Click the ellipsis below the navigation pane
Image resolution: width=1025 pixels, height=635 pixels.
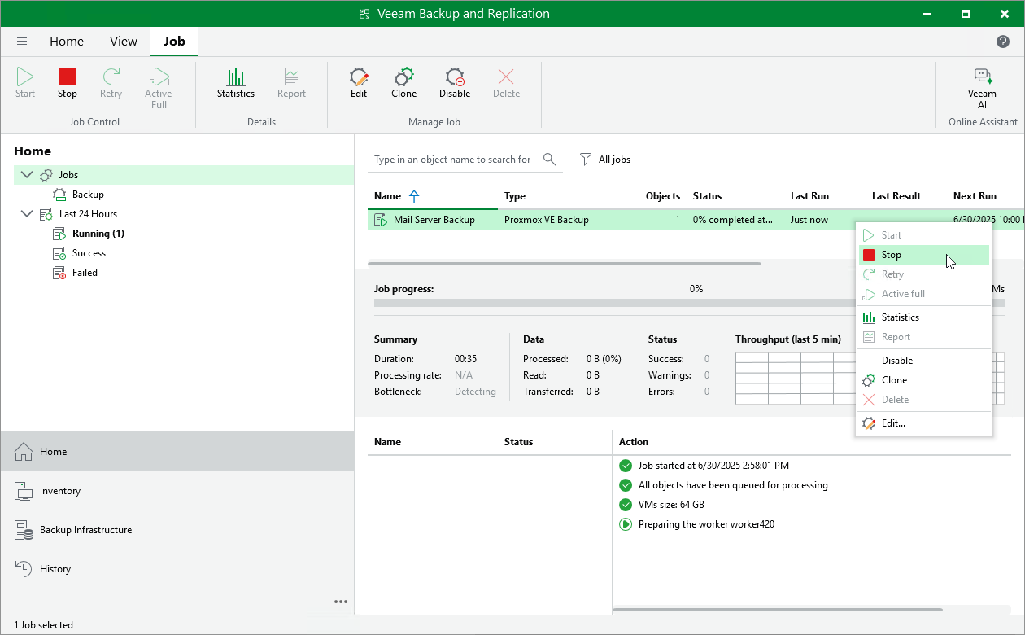(341, 602)
